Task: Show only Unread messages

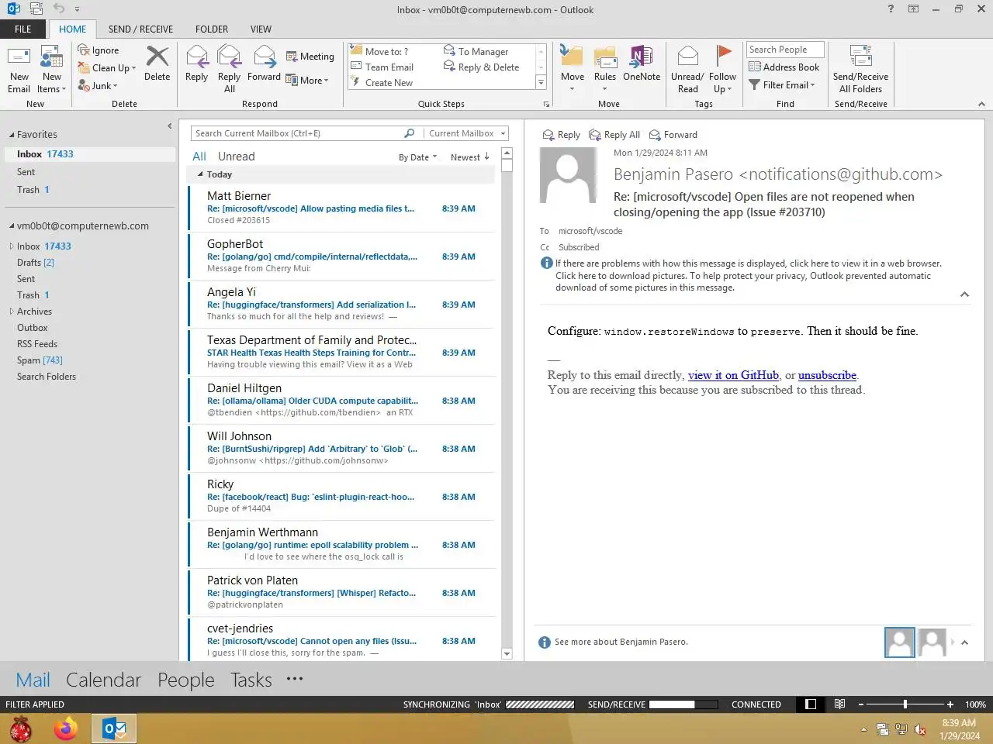Action: coord(237,157)
